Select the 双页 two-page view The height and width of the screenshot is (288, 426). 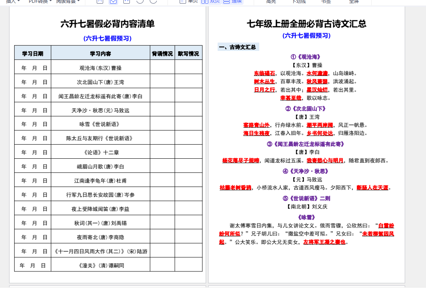coord(210,1)
